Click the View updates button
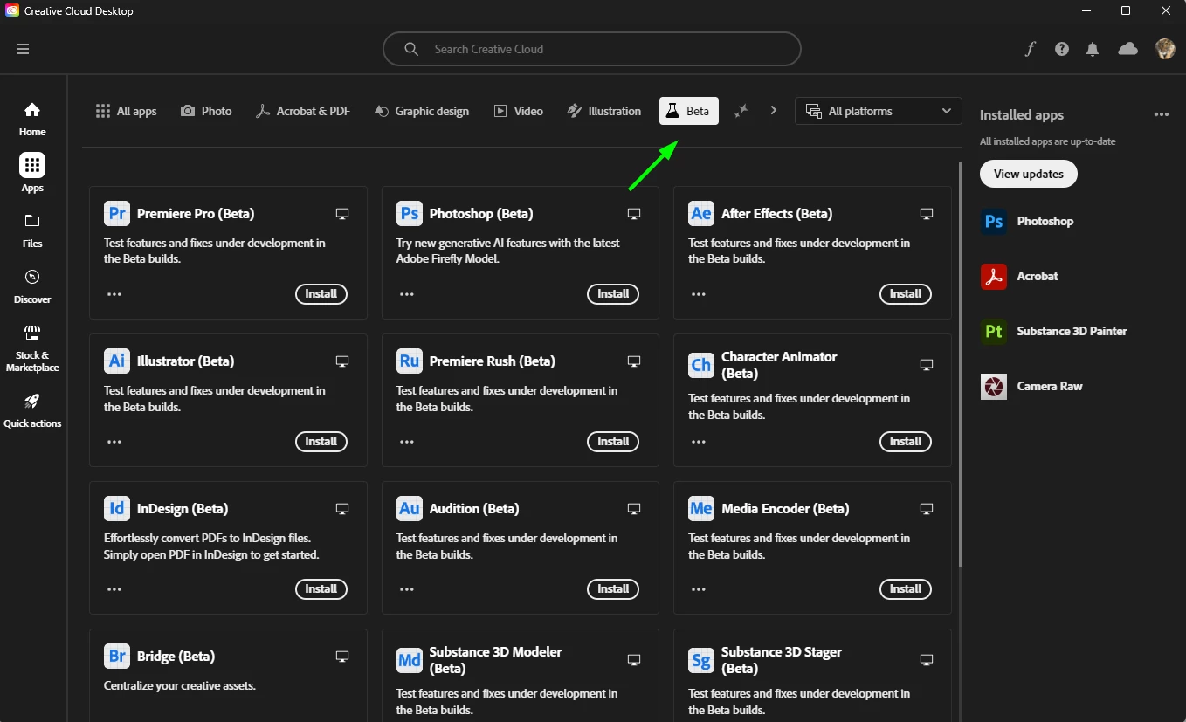The image size is (1186, 722). 1029,174
